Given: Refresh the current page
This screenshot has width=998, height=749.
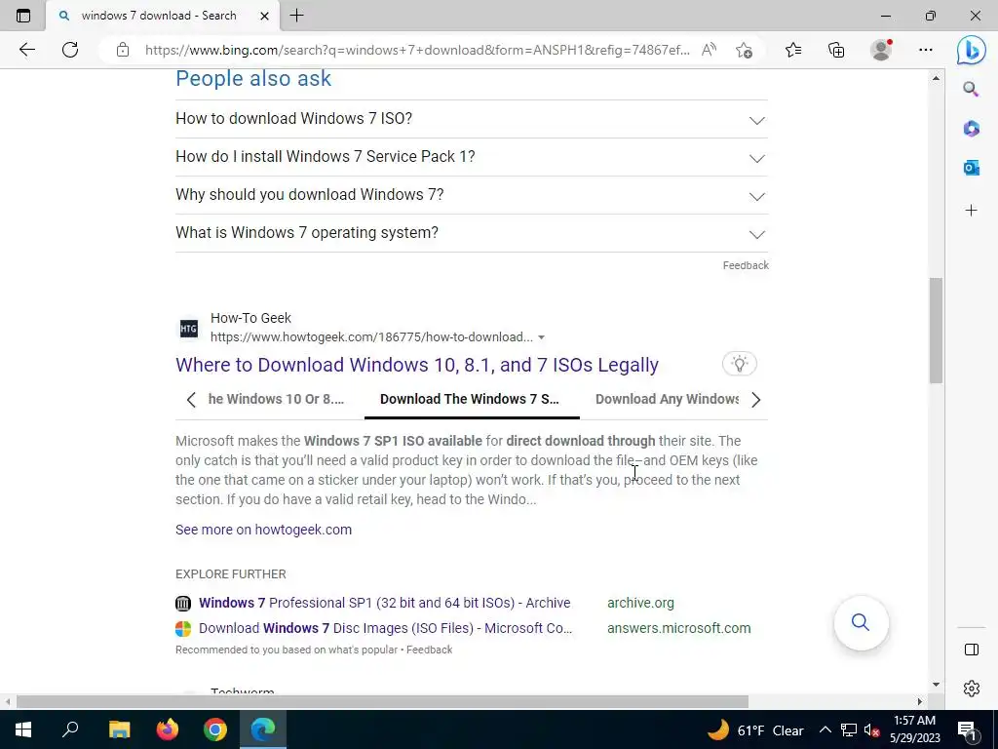Looking at the screenshot, I should point(70,50).
